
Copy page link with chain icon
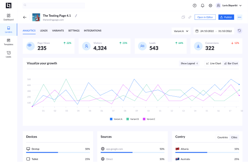click(190, 17)
